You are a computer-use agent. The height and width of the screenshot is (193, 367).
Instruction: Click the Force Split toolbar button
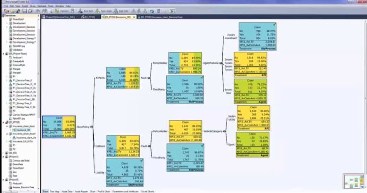(x=105, y=11)
